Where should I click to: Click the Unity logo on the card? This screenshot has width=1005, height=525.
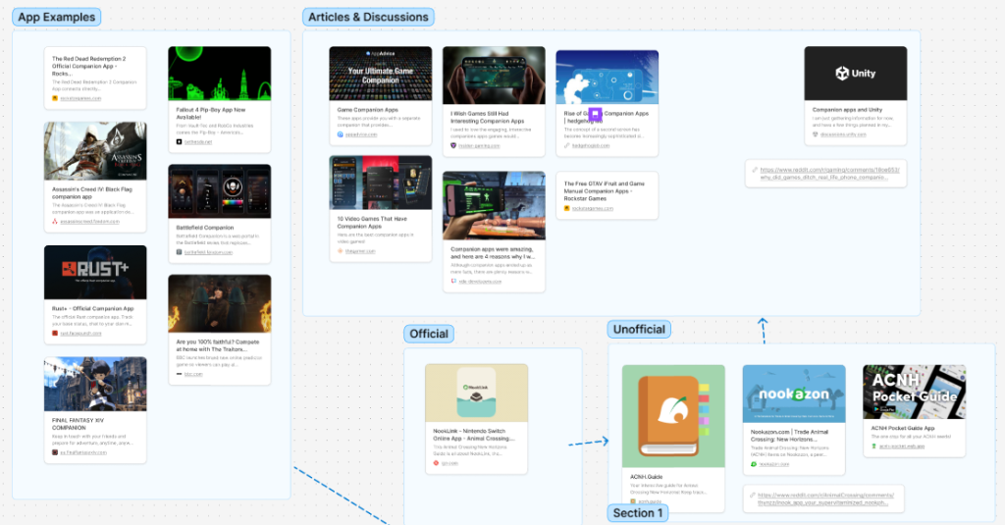pyautogui.click(x=855, y=74)
